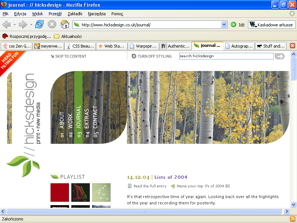
Task: Open the Aktualności bookmarks folder
Action: tap(68, 36)
